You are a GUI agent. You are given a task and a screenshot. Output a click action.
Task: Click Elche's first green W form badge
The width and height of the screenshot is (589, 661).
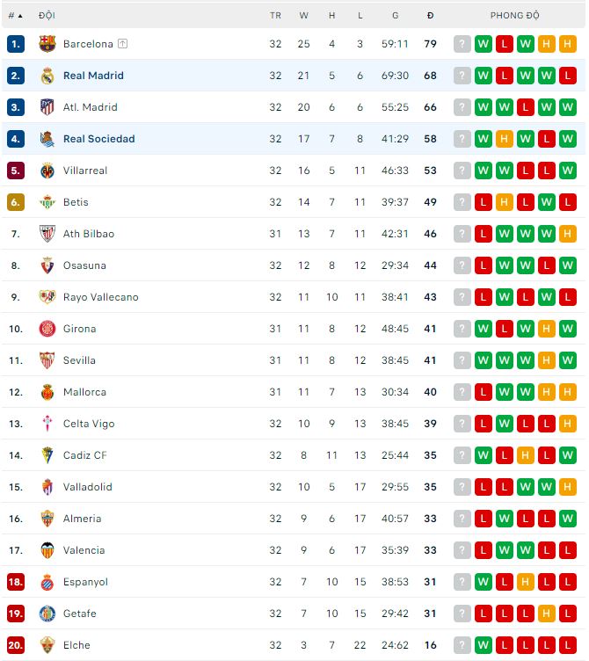coord(484,645)
